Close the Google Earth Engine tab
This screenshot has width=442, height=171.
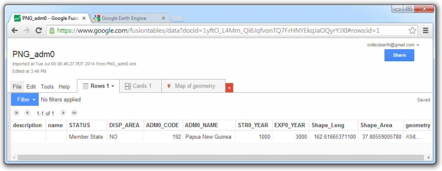pyautogui.click(x=163, y=18)
